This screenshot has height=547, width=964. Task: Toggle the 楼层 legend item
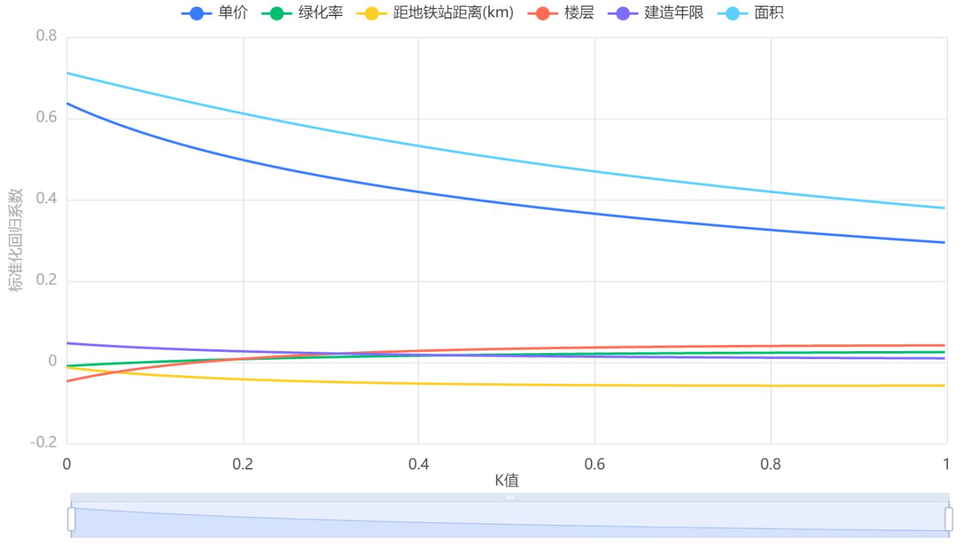561,13
